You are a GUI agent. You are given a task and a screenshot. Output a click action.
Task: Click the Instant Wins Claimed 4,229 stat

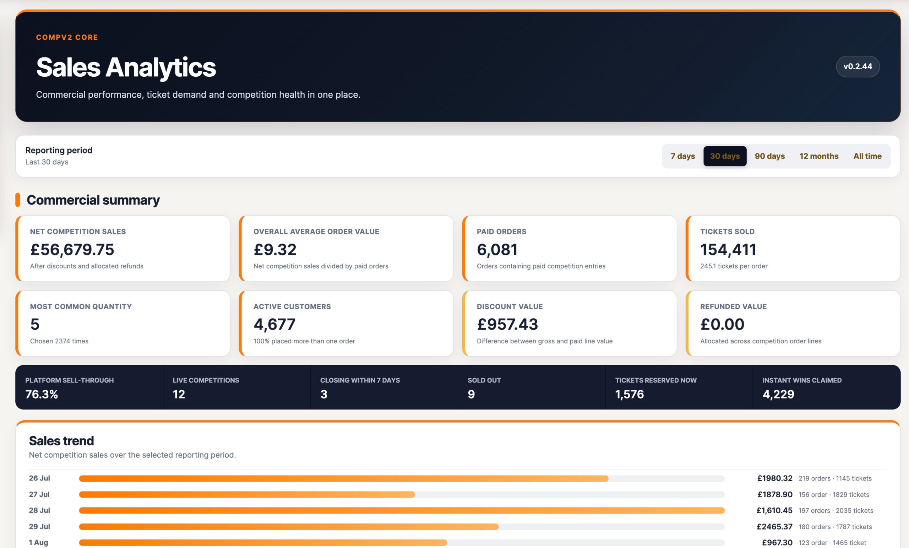[826, 387]
